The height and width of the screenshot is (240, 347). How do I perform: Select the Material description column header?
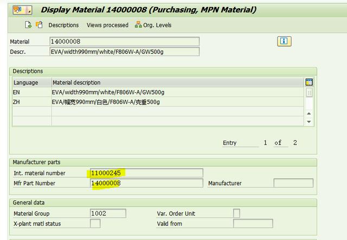click(x=177, y=83)
